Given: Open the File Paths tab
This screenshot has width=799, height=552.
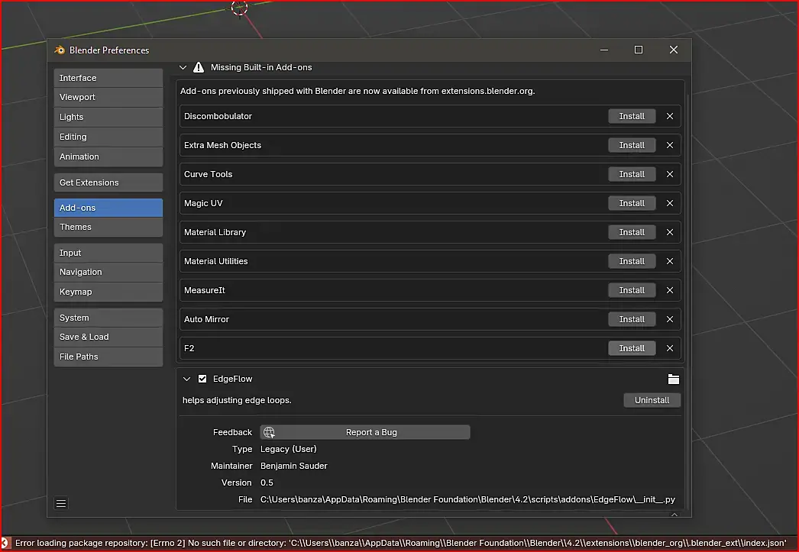Looking at the screenshot, I should coord(108,357).
